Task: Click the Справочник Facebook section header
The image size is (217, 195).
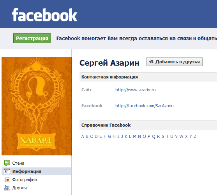Action: point(106,125)
